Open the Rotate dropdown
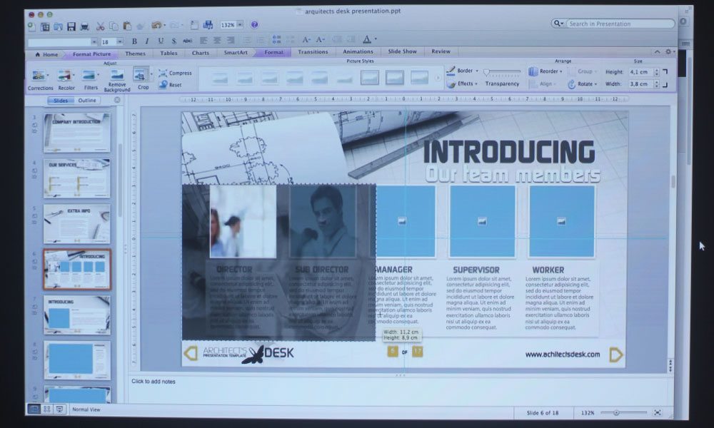714x428 pixels. point(583,84)
